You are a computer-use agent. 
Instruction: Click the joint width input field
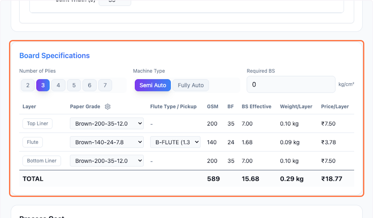click(x=115, y=2)
